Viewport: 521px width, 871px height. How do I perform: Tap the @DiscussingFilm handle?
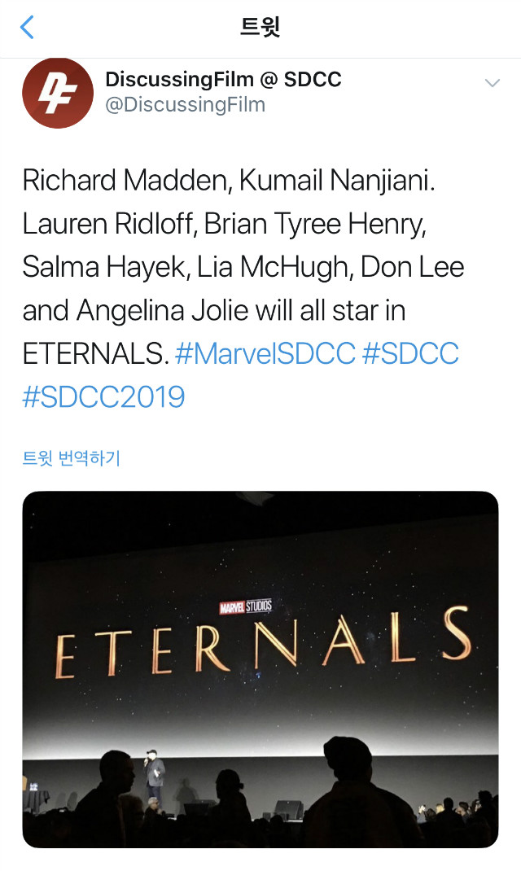tap(185, 105)
